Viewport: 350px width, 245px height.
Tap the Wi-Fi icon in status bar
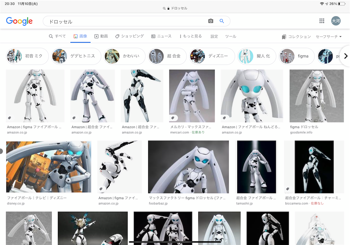pos(322,4)
